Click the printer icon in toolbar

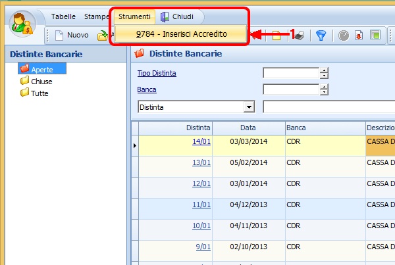click(x=298, y=36)
